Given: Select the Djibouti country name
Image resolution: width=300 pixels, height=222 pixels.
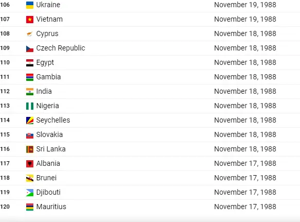Looking at the screenshot, I should coord(48,192).
